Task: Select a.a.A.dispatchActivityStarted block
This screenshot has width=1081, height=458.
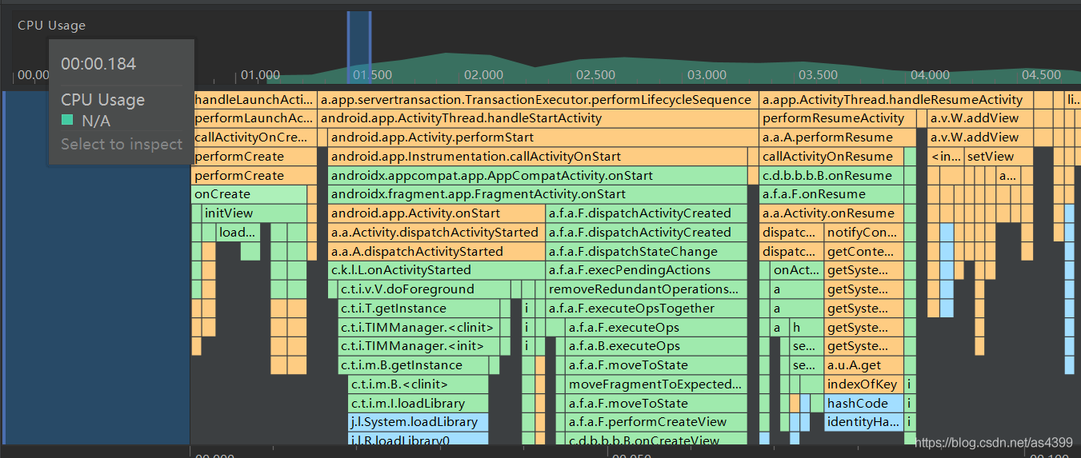Action: (x=436, y=252)
